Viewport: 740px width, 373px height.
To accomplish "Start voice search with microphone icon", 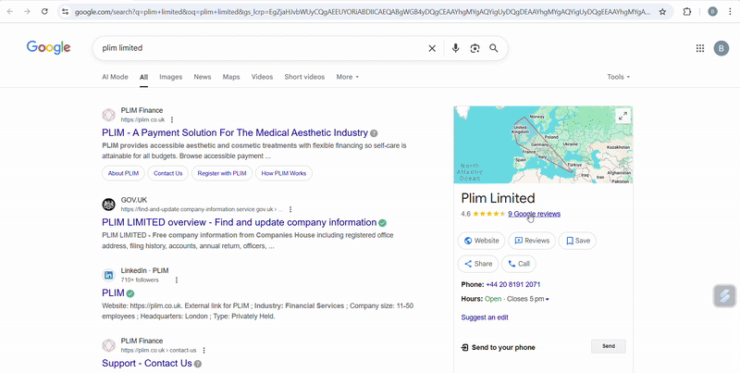I will 455,48.
